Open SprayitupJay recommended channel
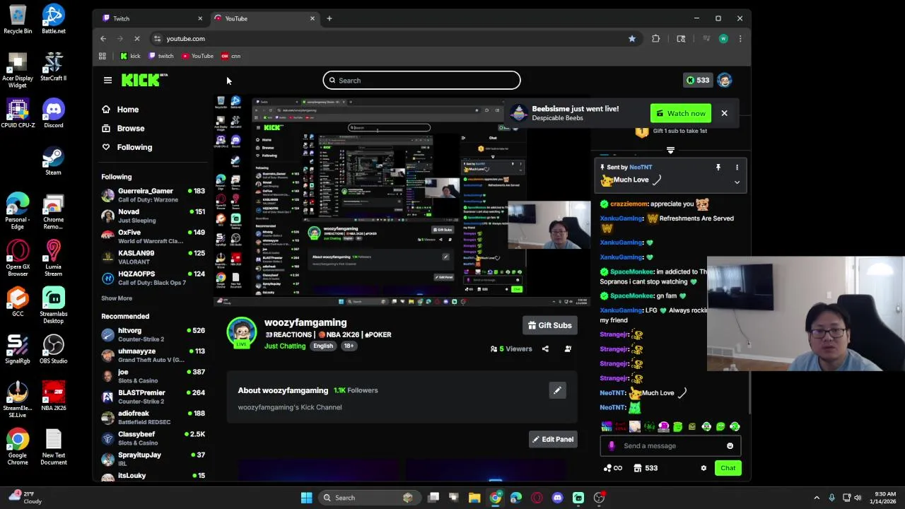Viewport: 905px width, 509px height. [x=153, y=459]
